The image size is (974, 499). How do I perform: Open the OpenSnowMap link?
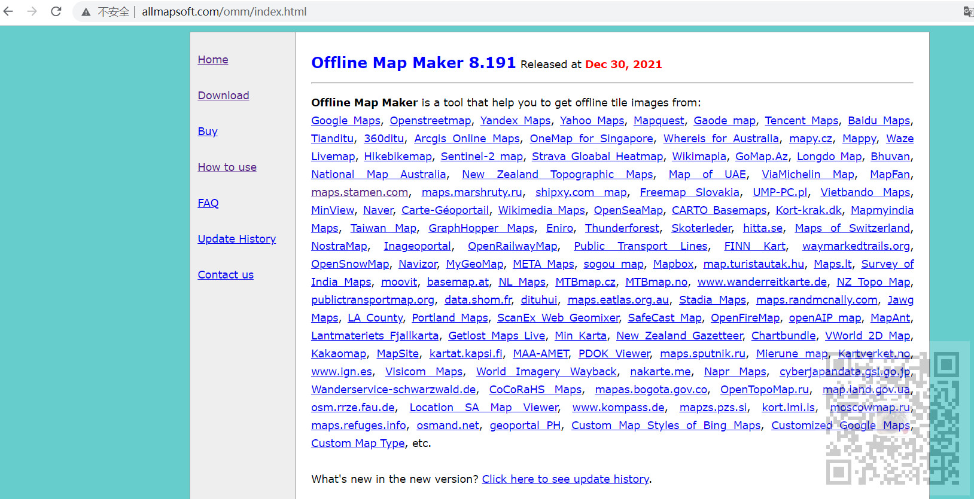click(x=350, y=264)
